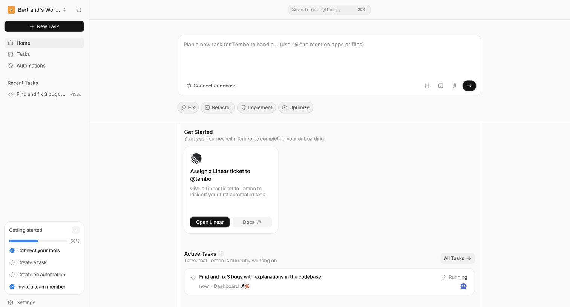Click the Linear logo on the onboarding card

pyautogui.click(x=196, y=158)
